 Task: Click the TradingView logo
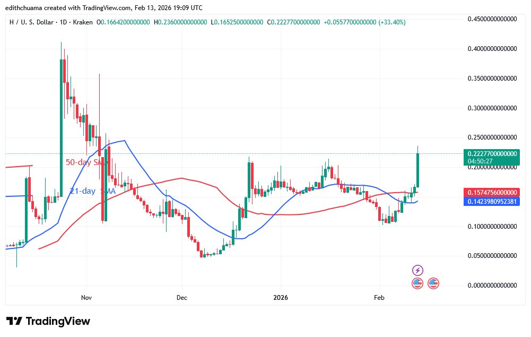click(48, 321)
